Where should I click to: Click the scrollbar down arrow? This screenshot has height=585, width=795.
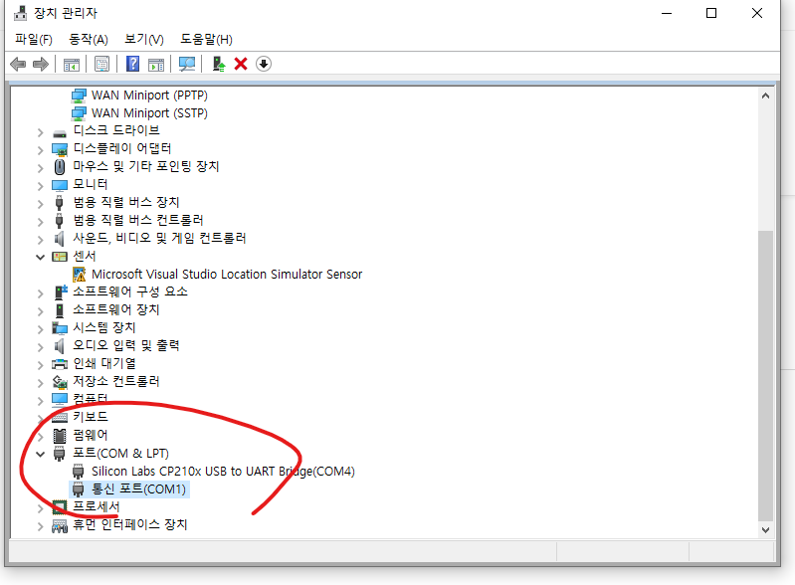(765, 529)
